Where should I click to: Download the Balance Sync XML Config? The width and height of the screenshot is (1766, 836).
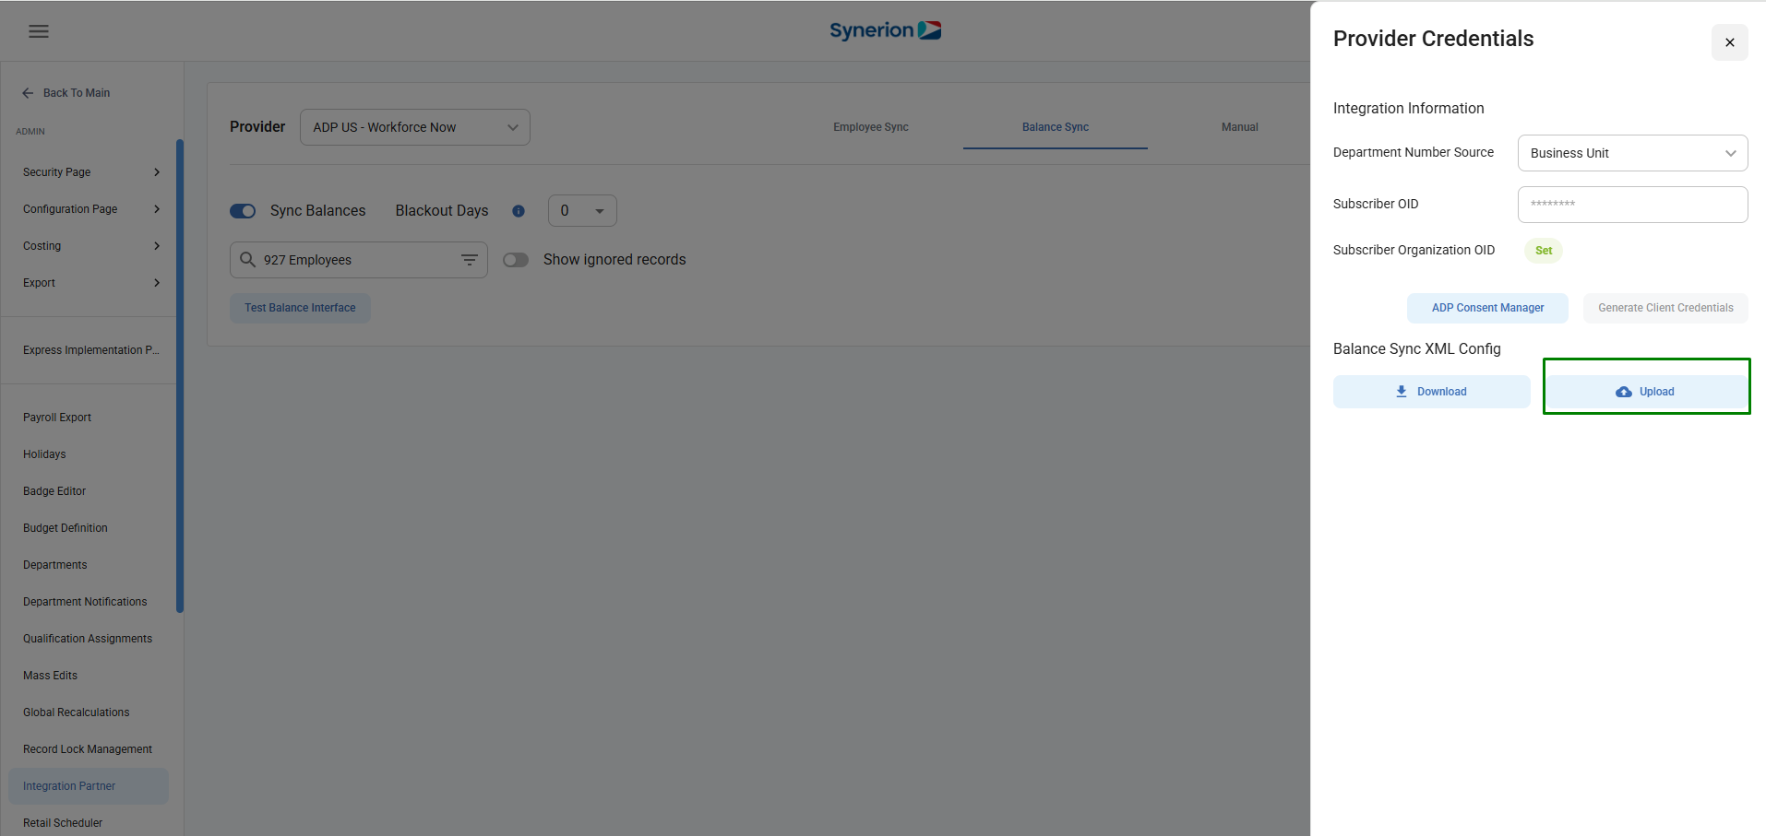(x=1431, y=392)
